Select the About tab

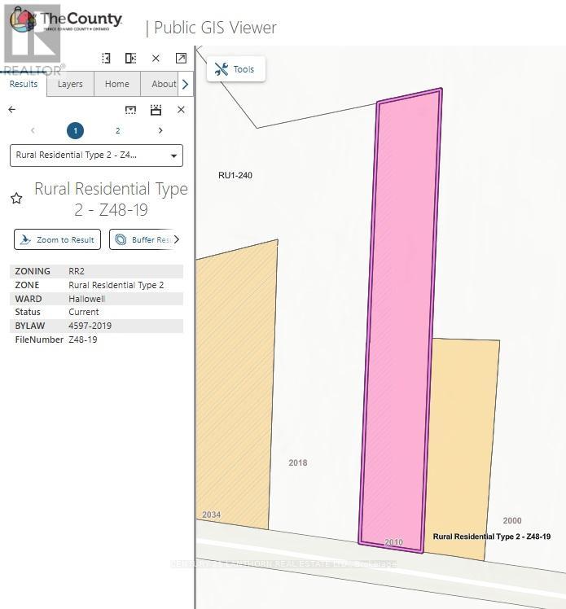click(x=163, y=84)
